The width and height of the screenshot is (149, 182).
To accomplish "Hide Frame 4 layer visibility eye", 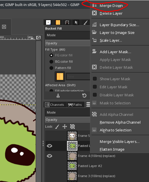I will click(x=49, y=156).
